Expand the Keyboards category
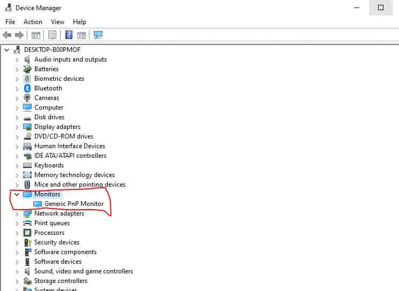Image resolution: width=399 pixels, height=291 pixels. (x=17, y=166)
